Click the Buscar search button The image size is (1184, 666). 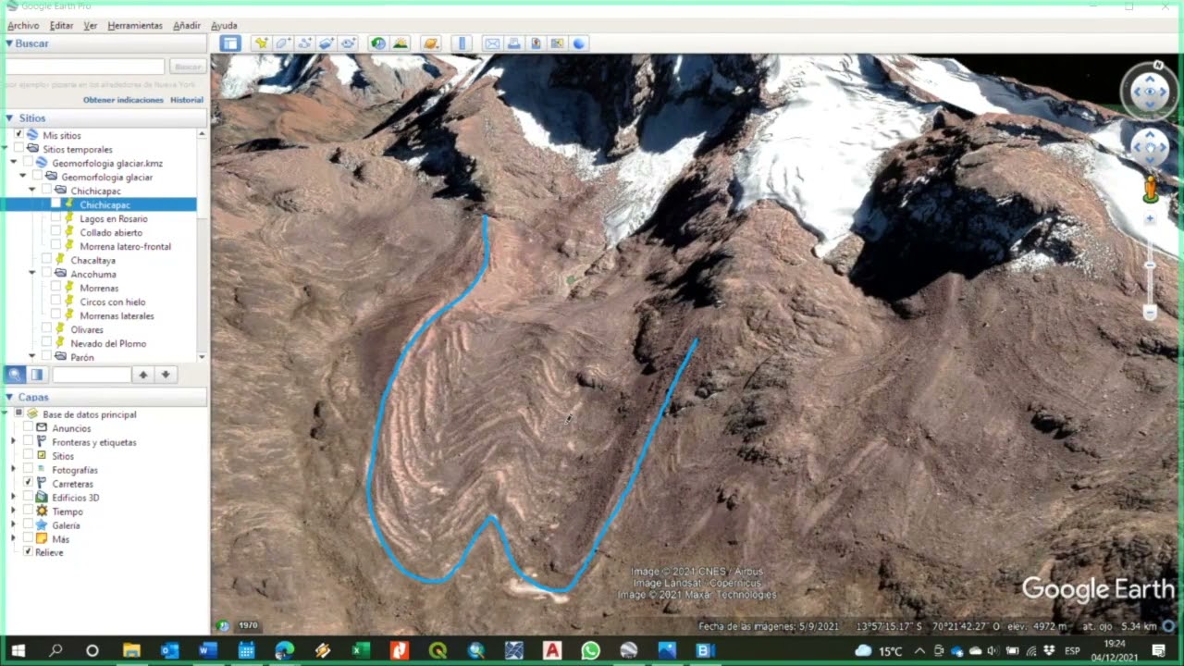pos(188,67)
